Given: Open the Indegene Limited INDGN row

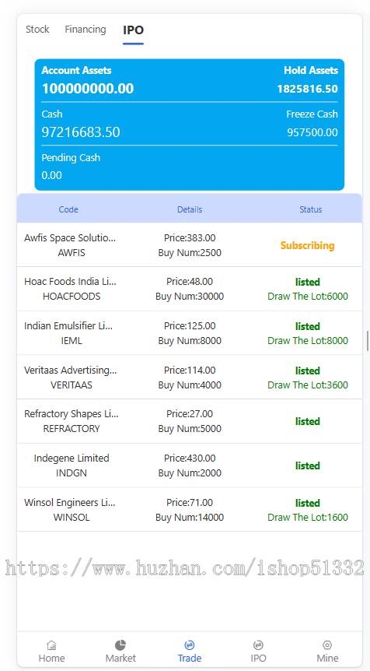Looking at the screenshot, I should [x=189, y=465].
